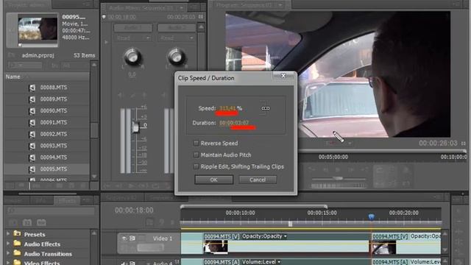The image size is (471, 265).
Task: Click the Program monitor timecode 00:00:26:03
Action: tap(438, 144)
